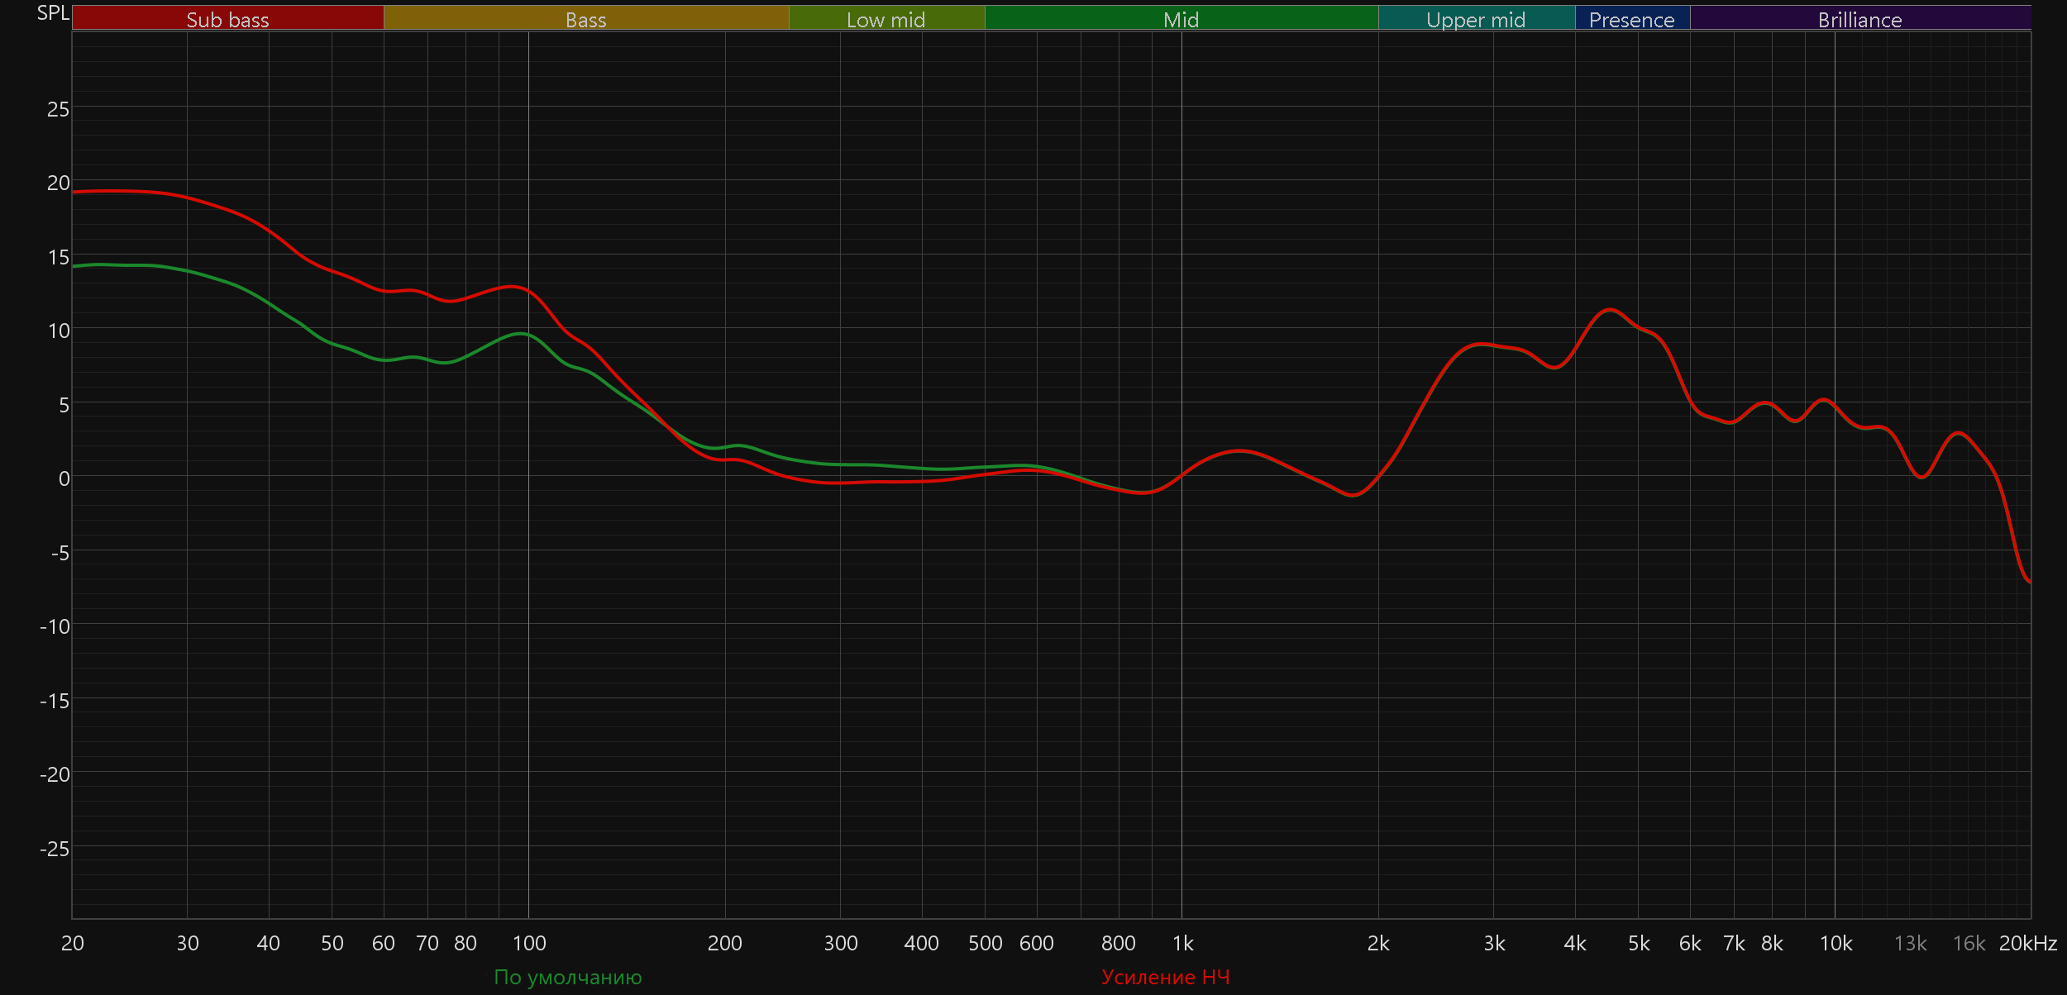Click the 20kHz axis label
The width and height of the screenshot is (2067, 995).
[2027, 943]
